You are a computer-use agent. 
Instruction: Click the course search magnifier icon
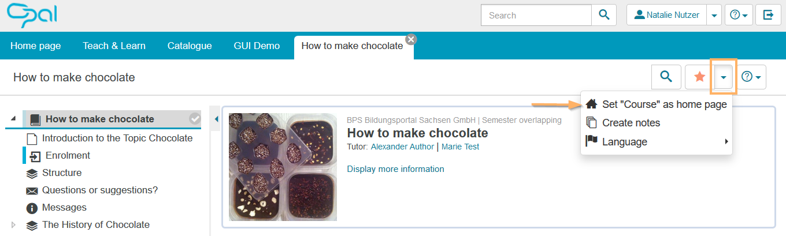[x=666, y=77]
